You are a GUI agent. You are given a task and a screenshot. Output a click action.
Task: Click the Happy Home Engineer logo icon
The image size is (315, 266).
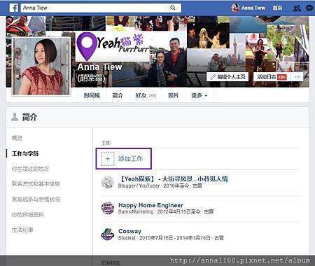coord(108,208)
